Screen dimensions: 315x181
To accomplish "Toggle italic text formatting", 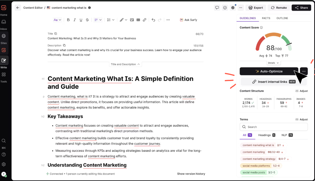I will click(75, 20).
